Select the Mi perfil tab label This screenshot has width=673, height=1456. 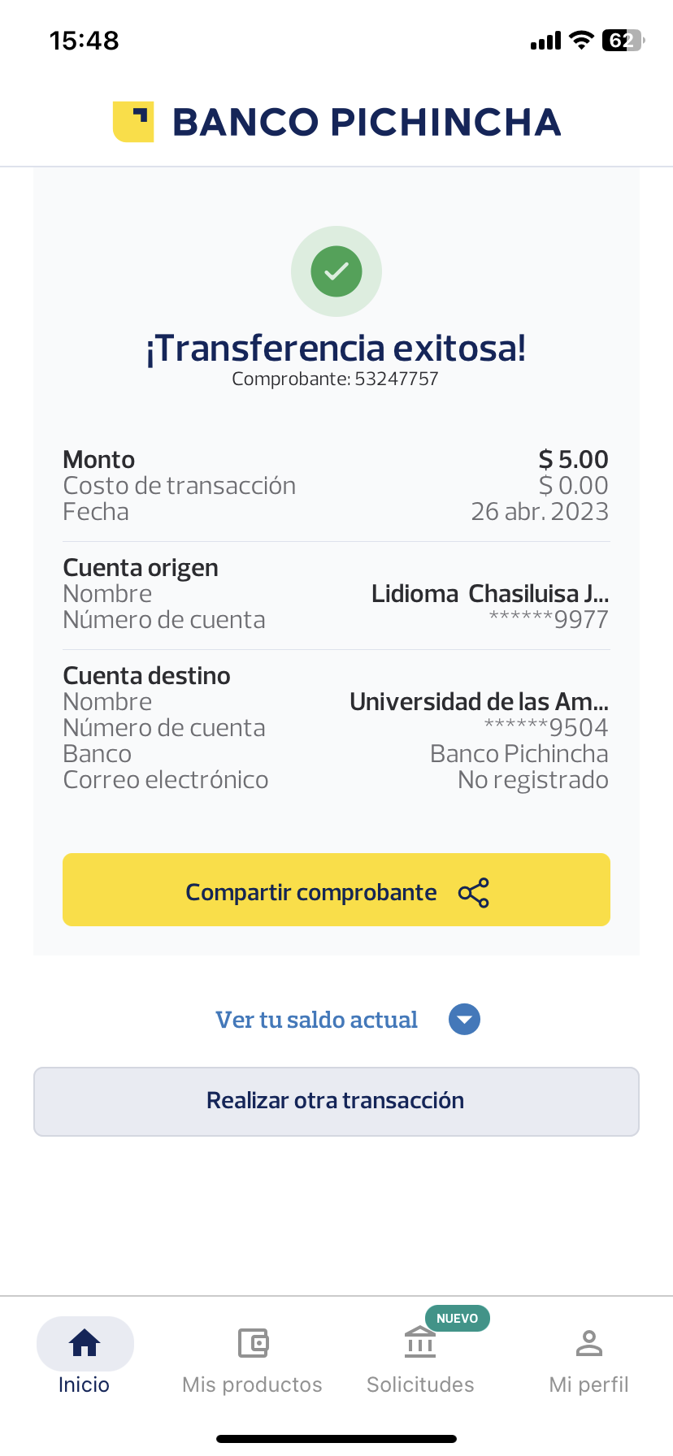pos(588,1384)
